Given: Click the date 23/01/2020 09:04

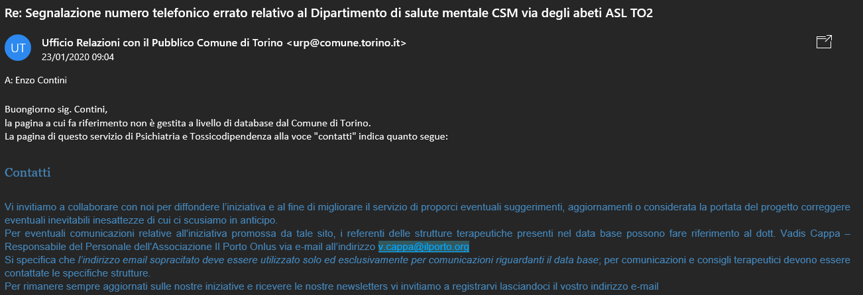Looking at the screenshot, I should (x=78, y=57).
